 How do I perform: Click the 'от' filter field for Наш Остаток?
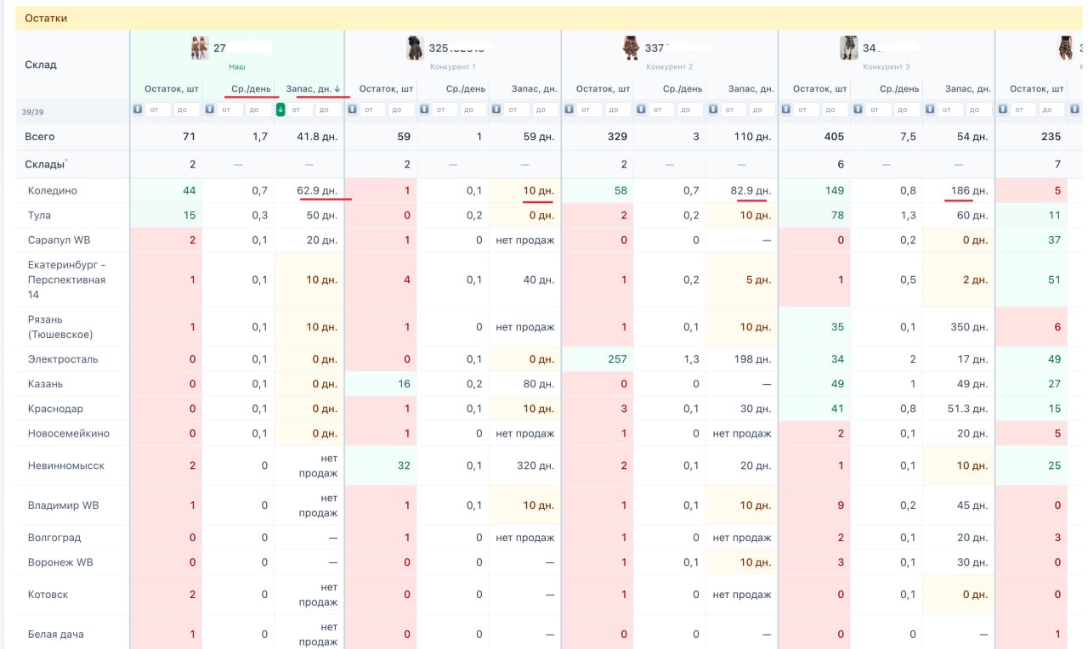click(x=159, y=110)
